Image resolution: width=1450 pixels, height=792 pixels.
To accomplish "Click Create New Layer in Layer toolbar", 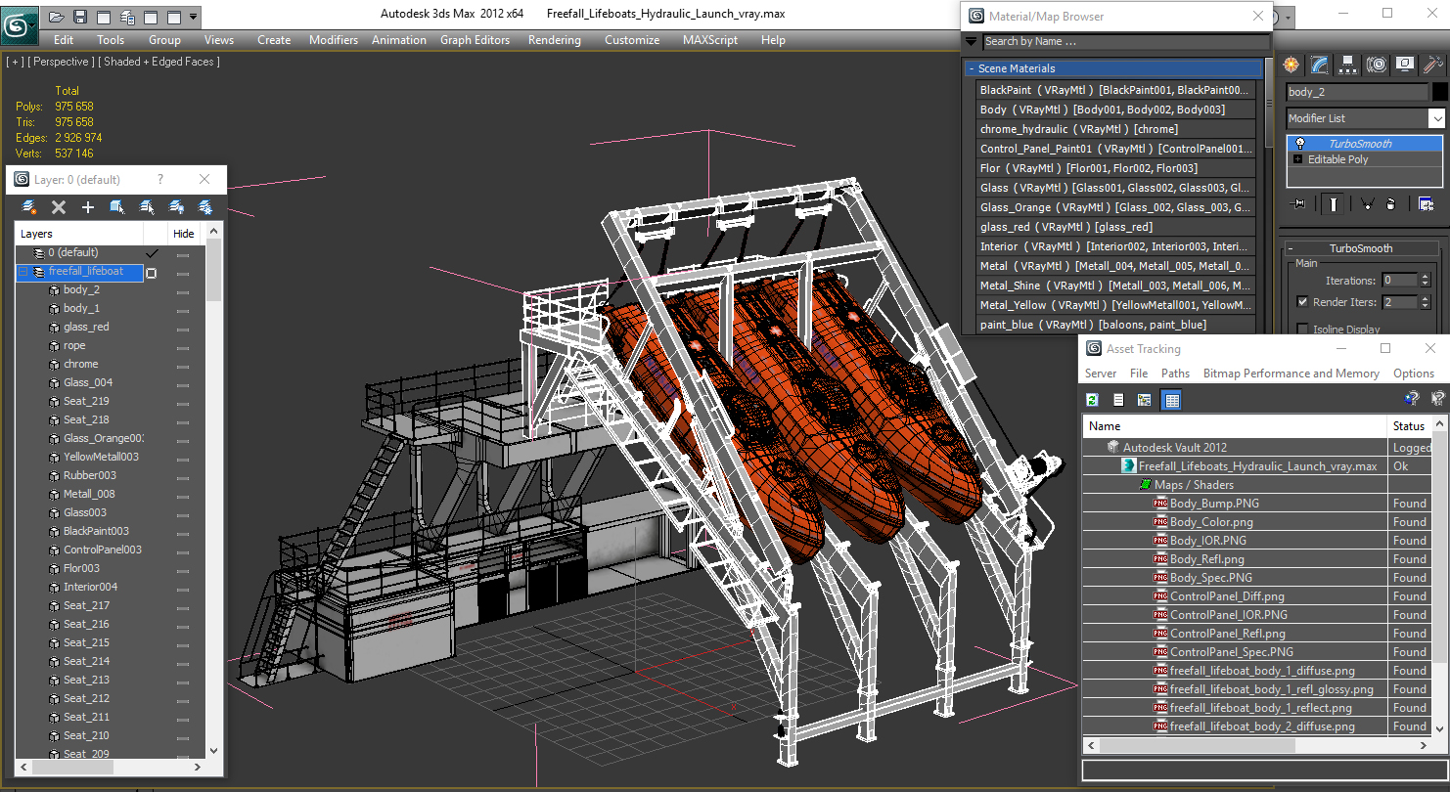I will coord(29,207).
